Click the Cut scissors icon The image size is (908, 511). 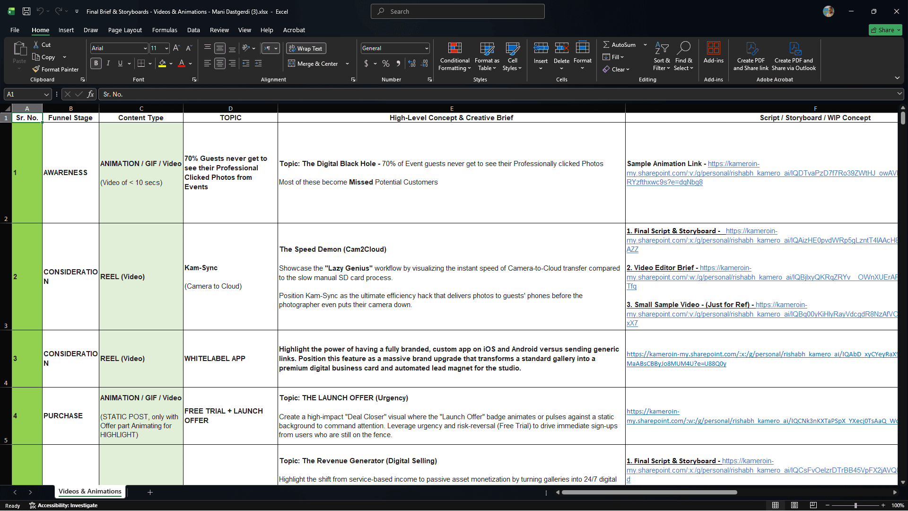(x=36, y=44)
